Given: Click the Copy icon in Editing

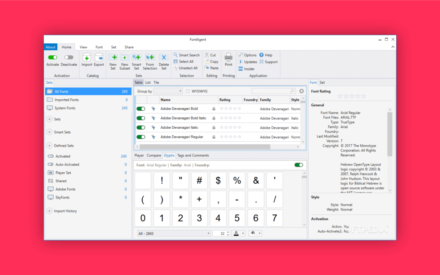Looking at the screenshot, I should click(207, 62).
